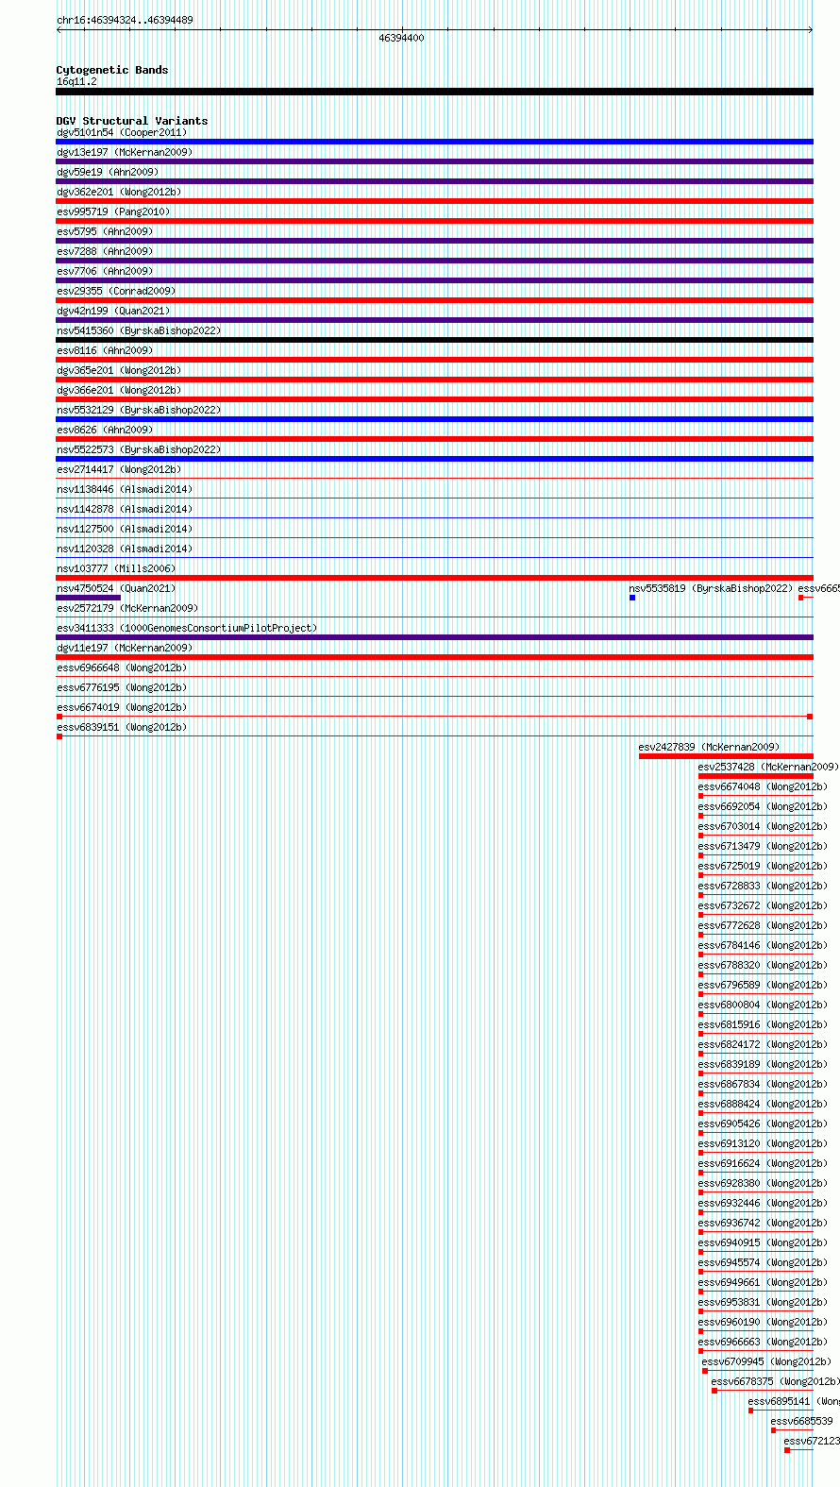Viewport: 840px width, 1487px height.
Task: Open esv29355 (Conrad2009) variant label
Action: [x=116, y=291]
